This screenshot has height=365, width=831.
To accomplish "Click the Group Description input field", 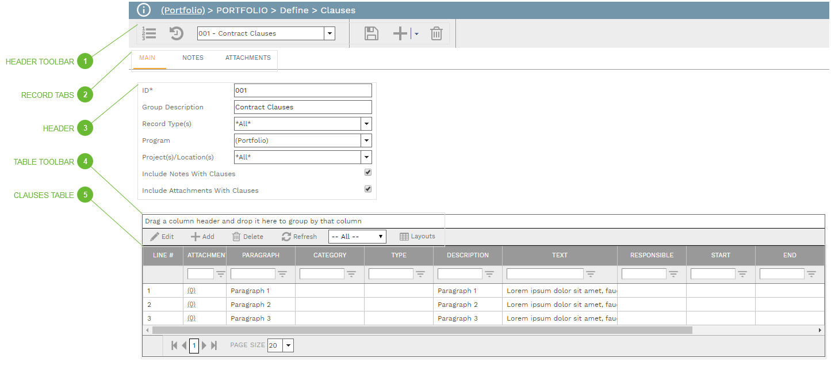I will pyautogui.click(x=302, y=107).
